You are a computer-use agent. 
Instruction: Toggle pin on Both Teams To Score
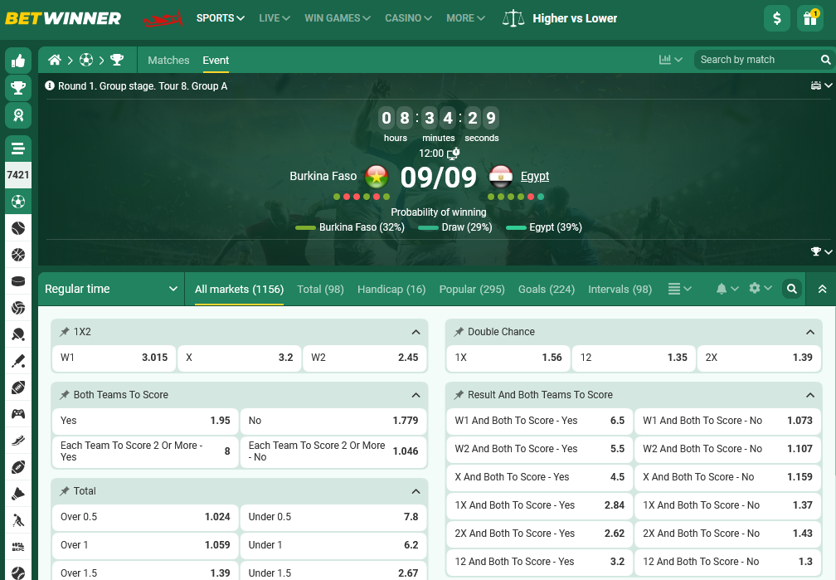64,395
